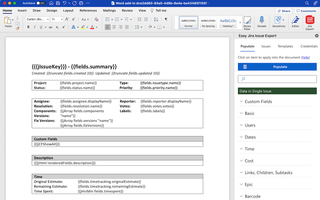
Task: Center align text
Action: [114, 27]
